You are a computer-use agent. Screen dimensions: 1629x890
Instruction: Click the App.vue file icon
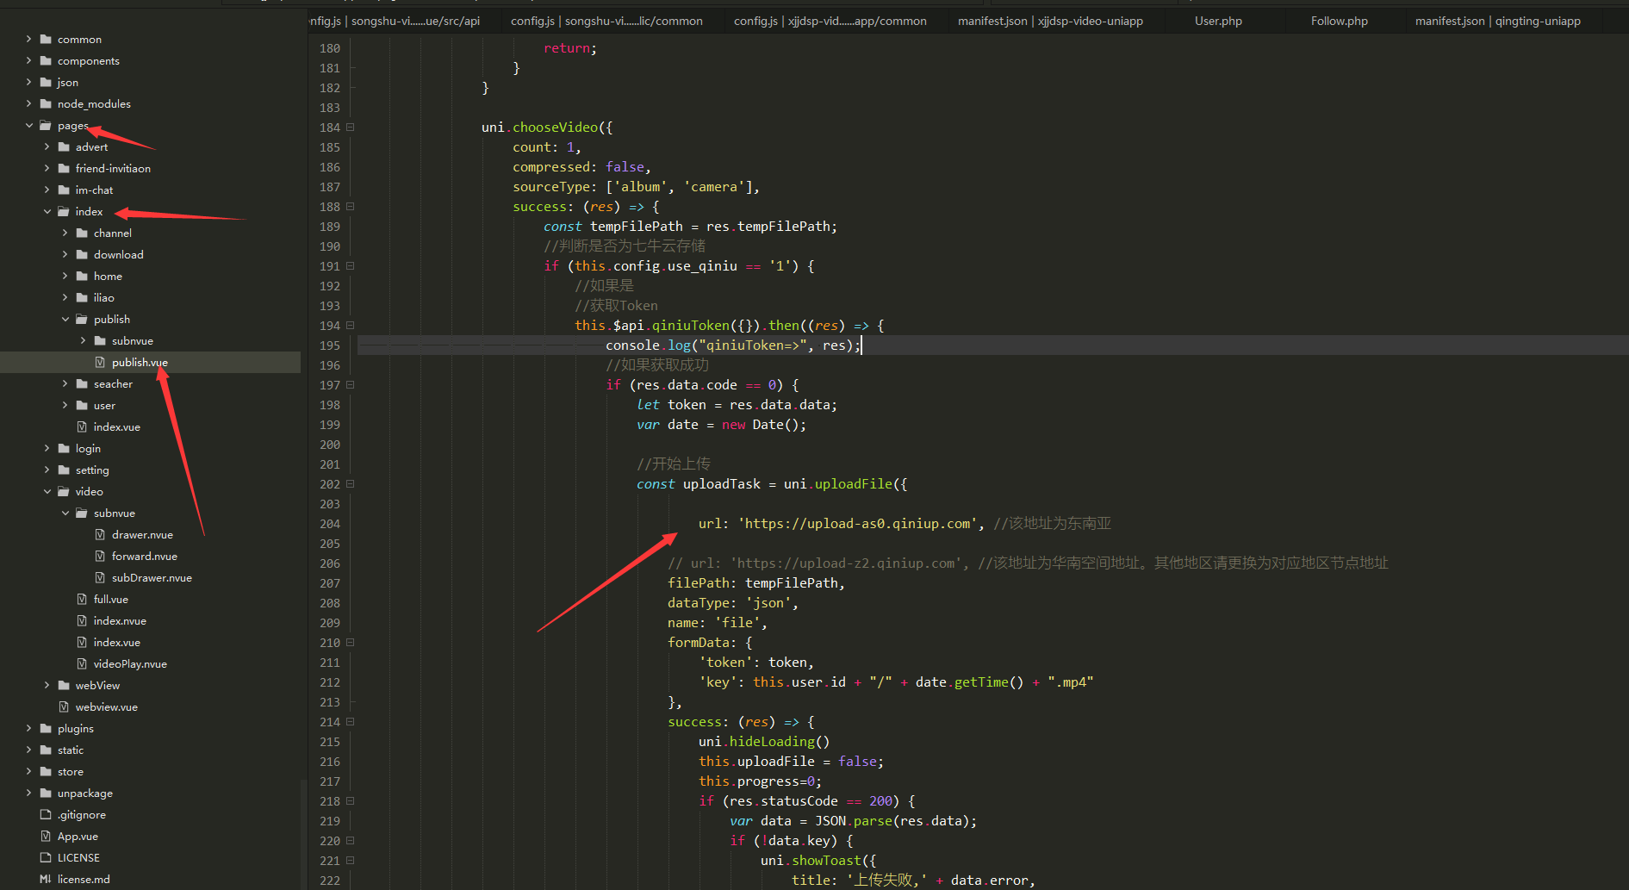click(x=46, y=836)
